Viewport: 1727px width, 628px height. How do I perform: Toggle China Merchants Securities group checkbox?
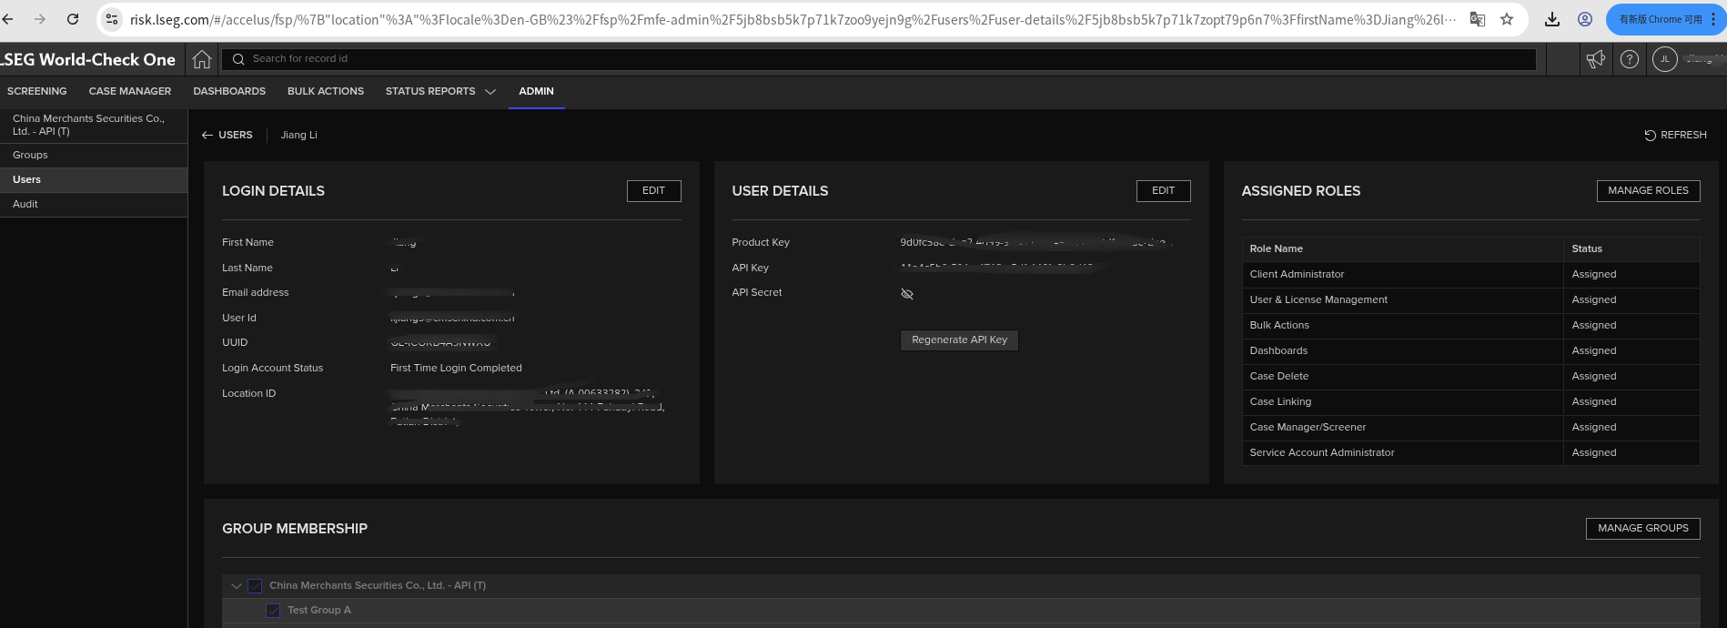tap(255, 586)
